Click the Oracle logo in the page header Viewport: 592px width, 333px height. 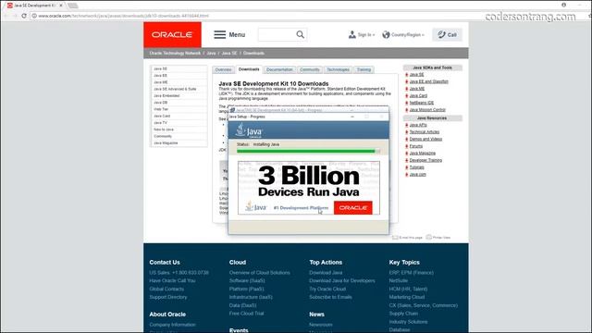172,35
